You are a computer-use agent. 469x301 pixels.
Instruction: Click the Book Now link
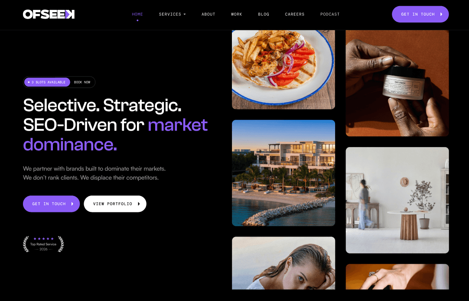coord(82,82)
